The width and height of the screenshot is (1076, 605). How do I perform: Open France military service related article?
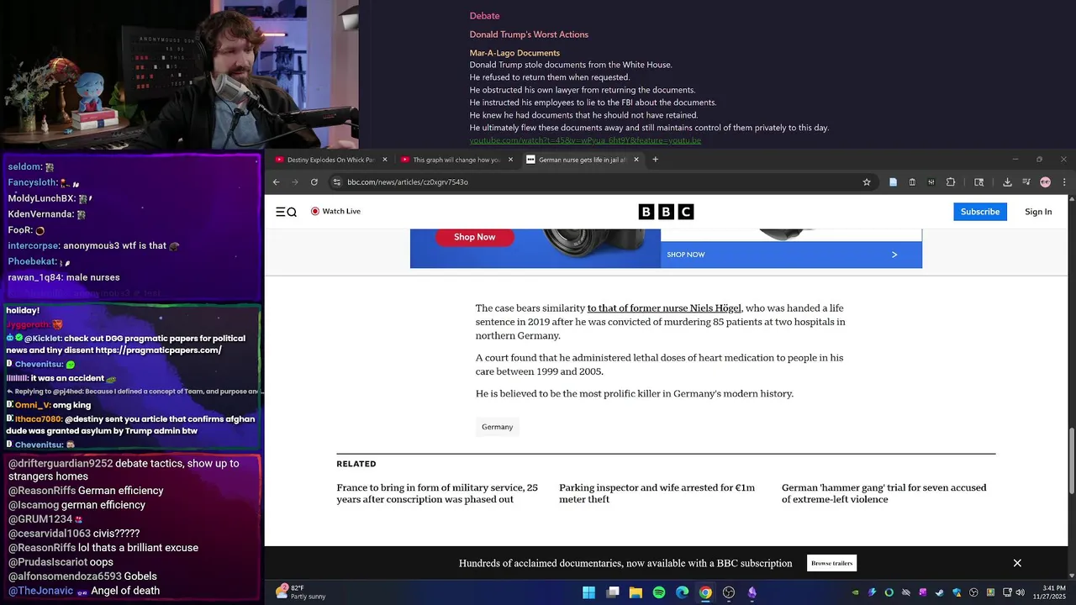click(437, 493)
